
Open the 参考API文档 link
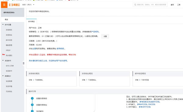coord(142,104)
